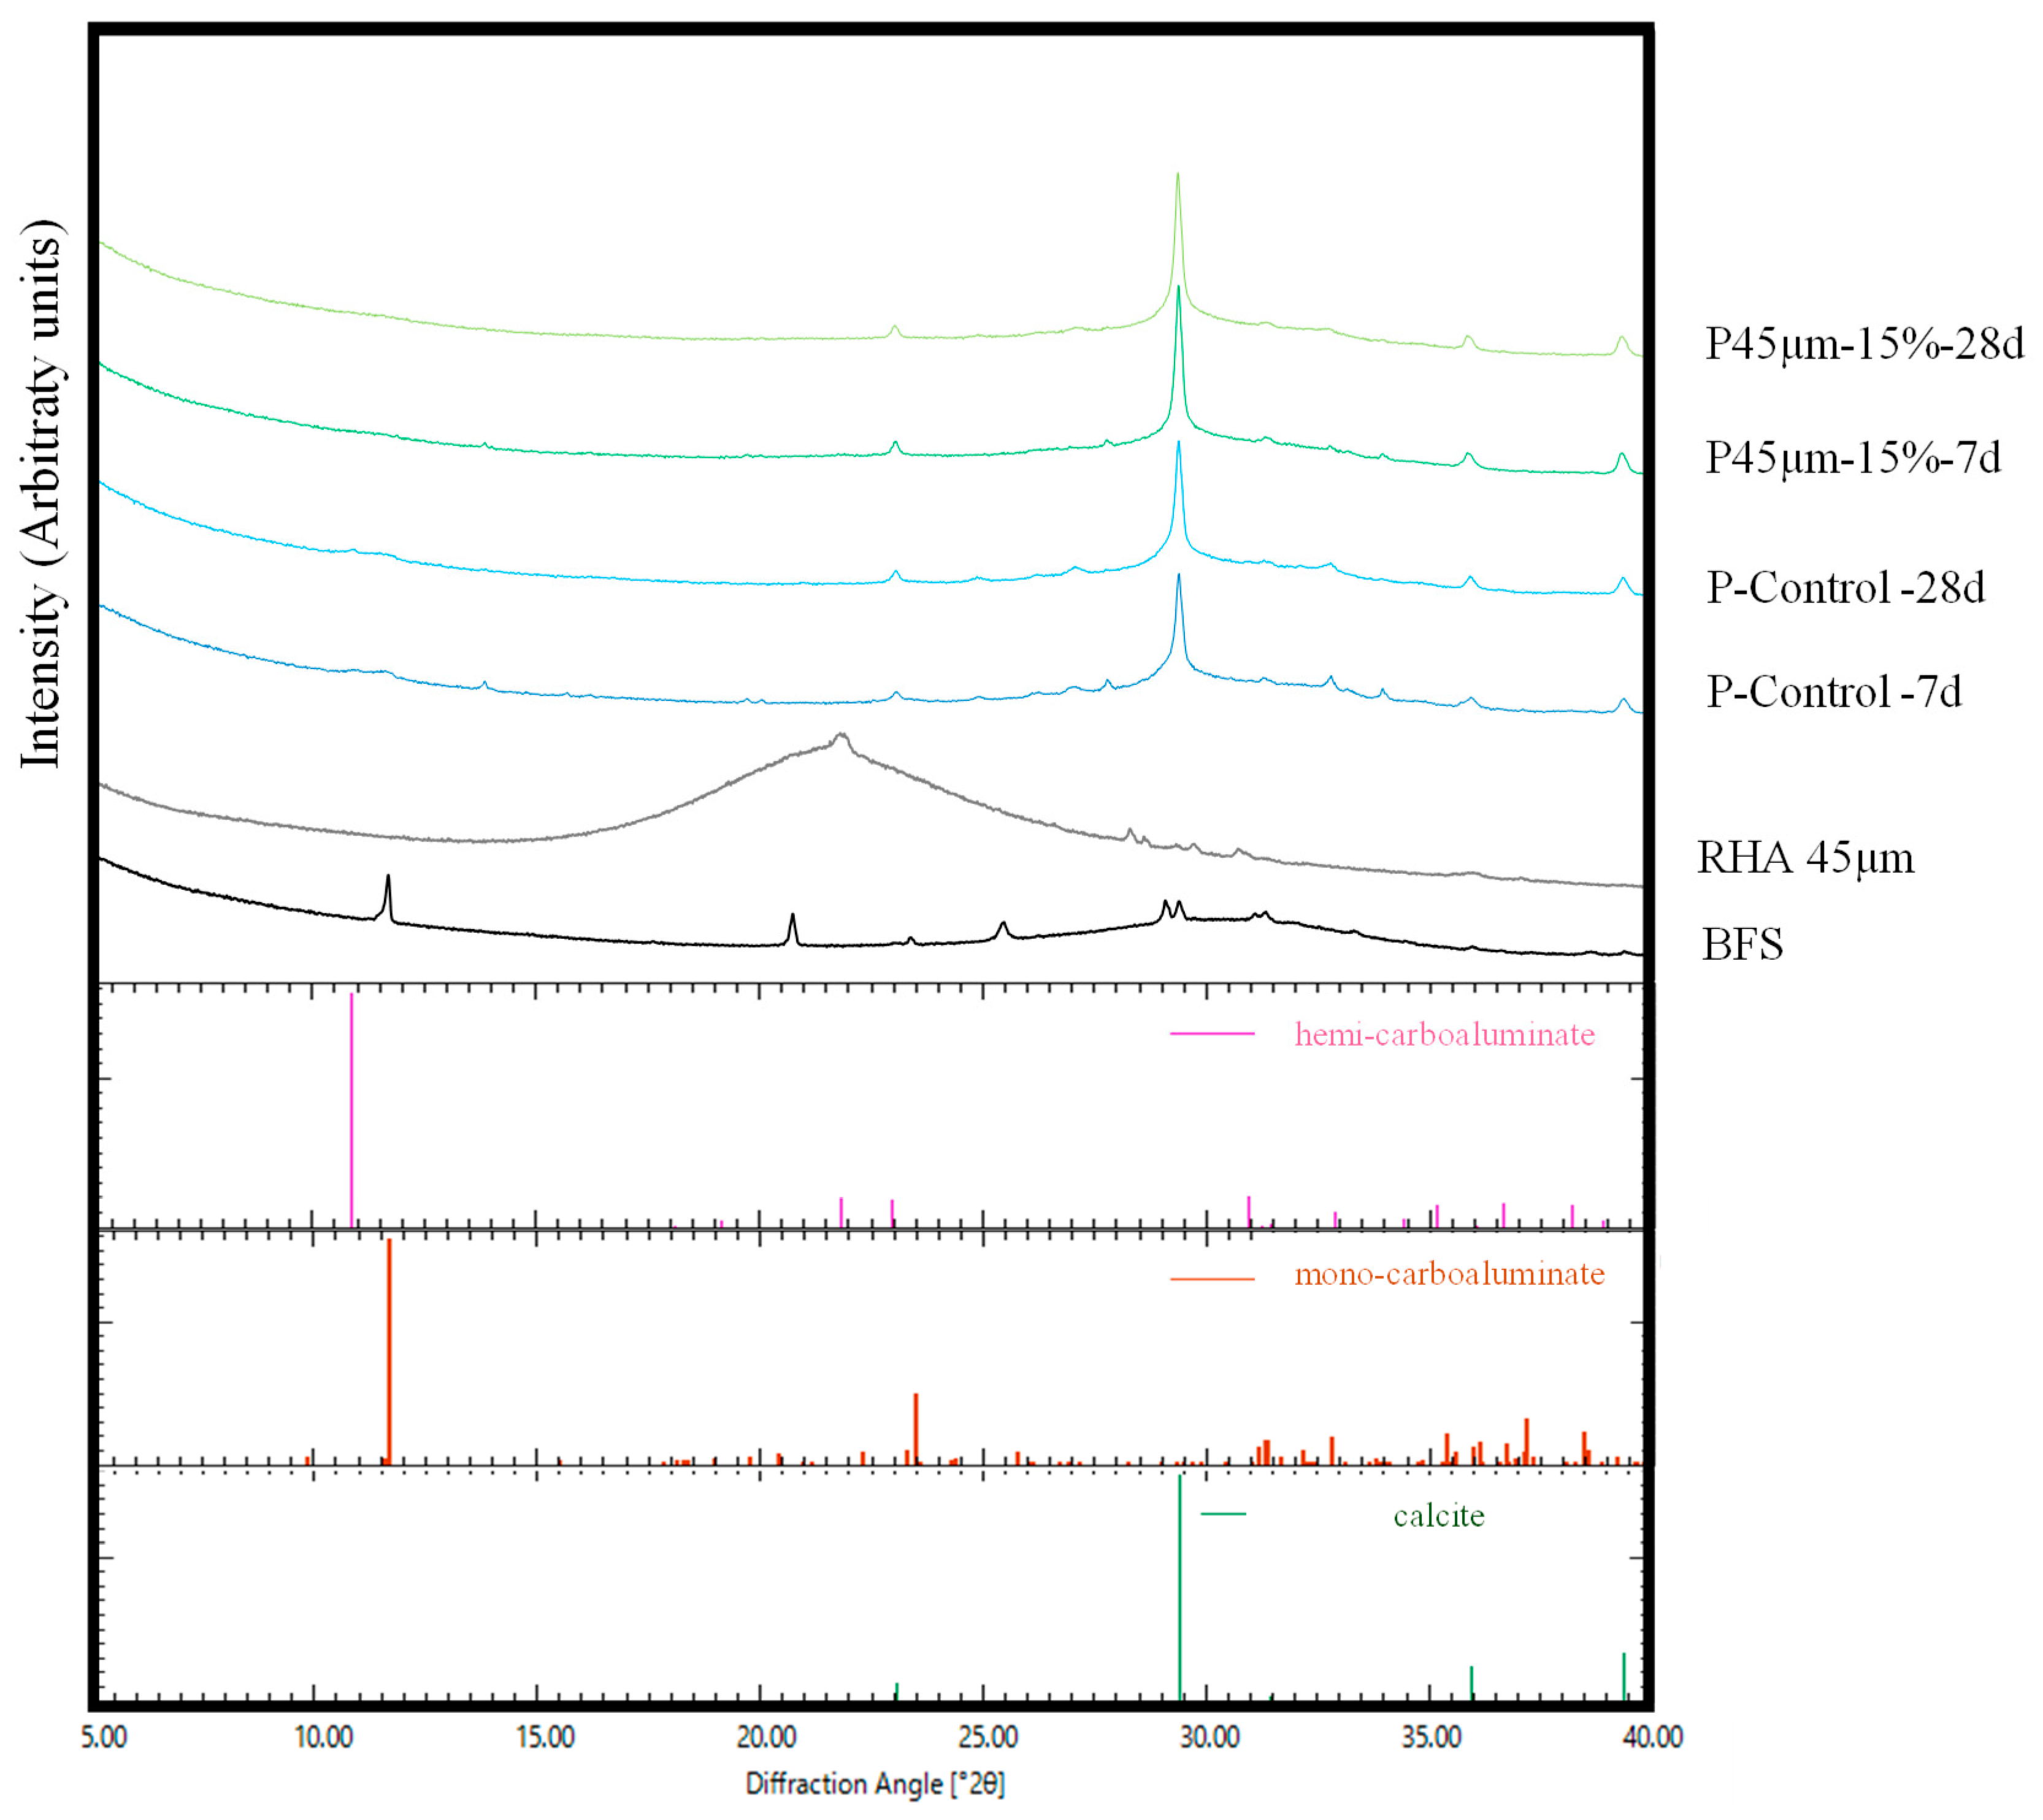The height and width of the screenshot is (1820, 2043).
Task: Click the 20.00 x-axis tick label
Action: [767, 1737]
